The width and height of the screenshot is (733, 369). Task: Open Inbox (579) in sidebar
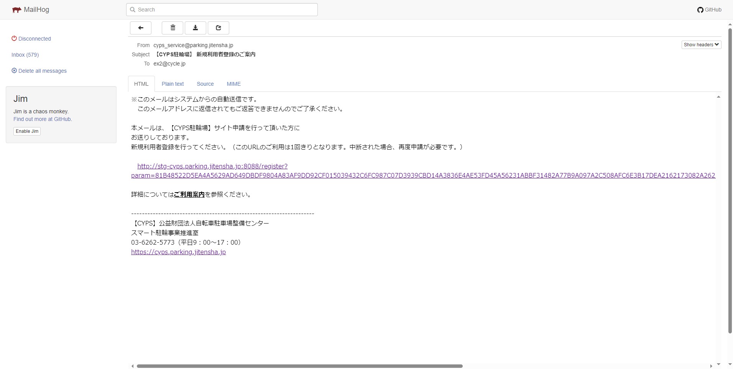point(25,55)
